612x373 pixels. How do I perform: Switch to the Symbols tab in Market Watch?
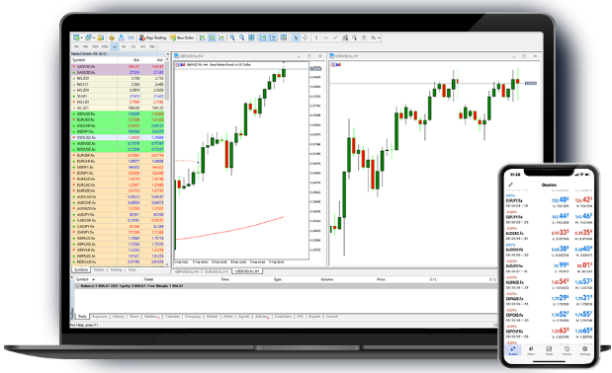[x=81, y=269]
